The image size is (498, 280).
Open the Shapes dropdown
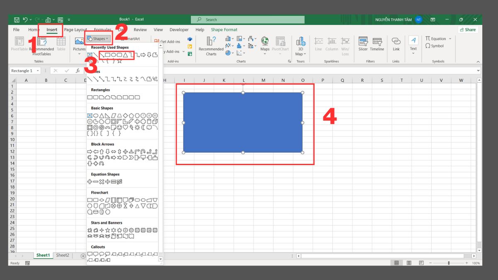(x=98, y=38)
